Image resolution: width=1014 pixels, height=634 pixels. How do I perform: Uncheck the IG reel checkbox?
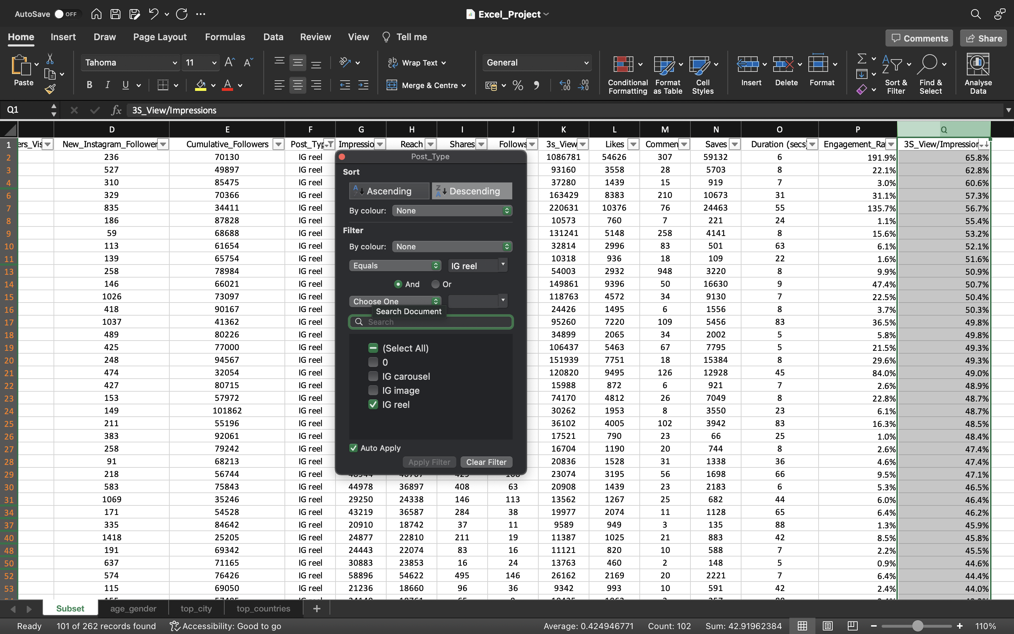tap(373, 404)
